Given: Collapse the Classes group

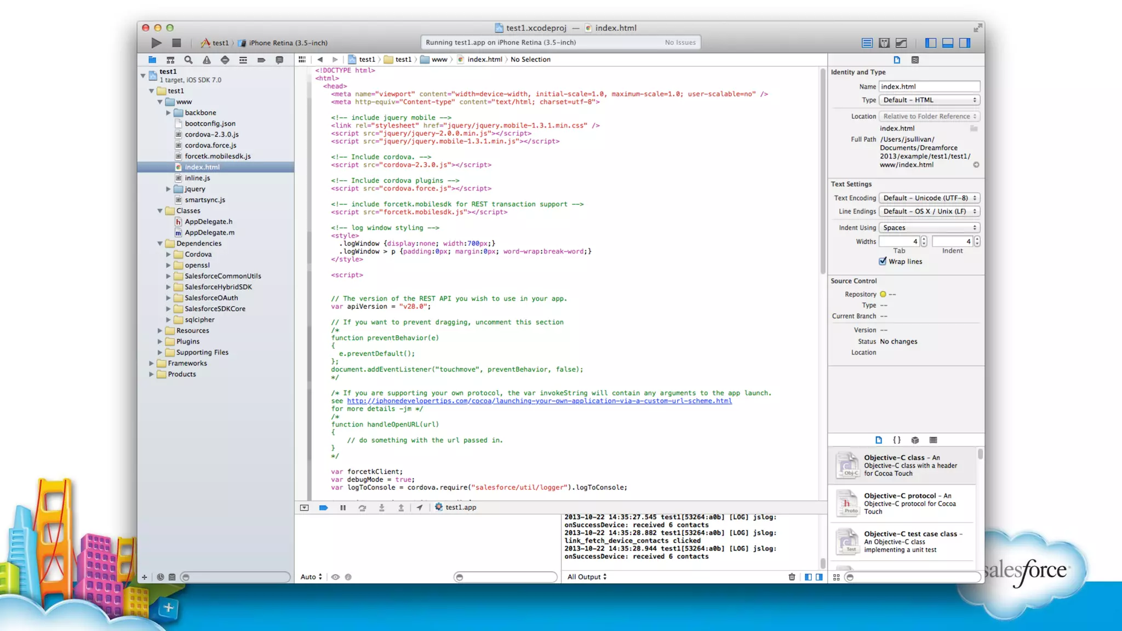Looking at the screenshot, I should point(160,211).
